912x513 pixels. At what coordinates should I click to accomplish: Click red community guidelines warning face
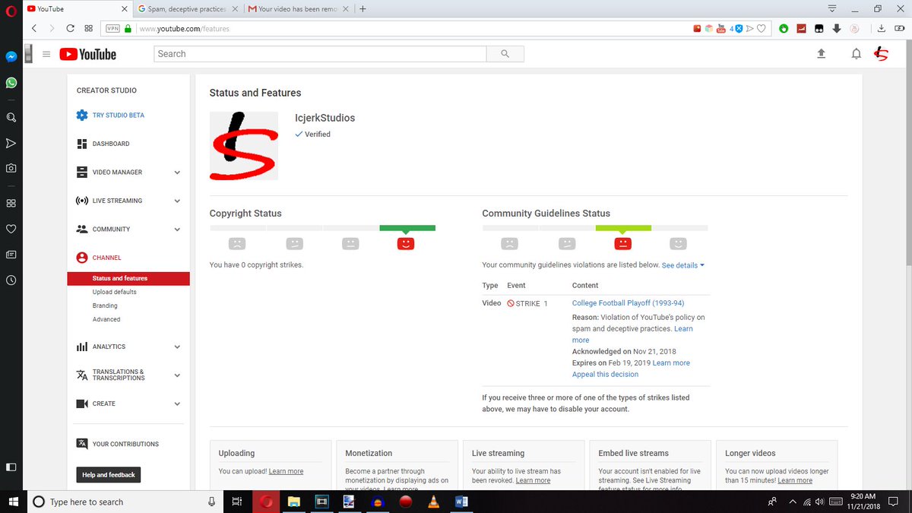pyautogui.click(x=622, y=244)
